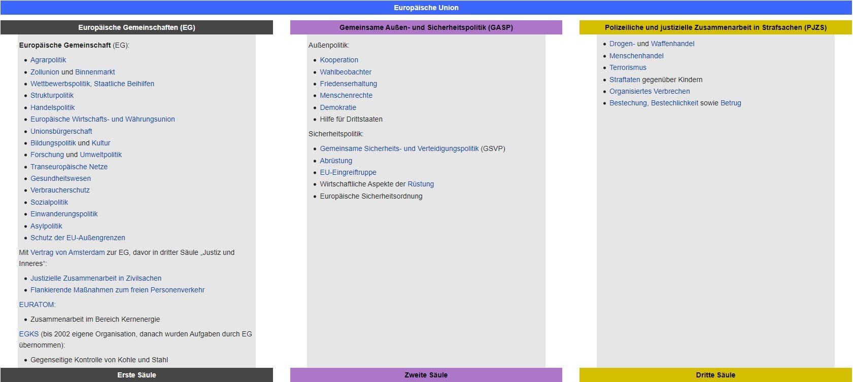Open the Menschenrechte link
Image resolution: width=853 pixels, height=382 pixels.
pos(346,95)
